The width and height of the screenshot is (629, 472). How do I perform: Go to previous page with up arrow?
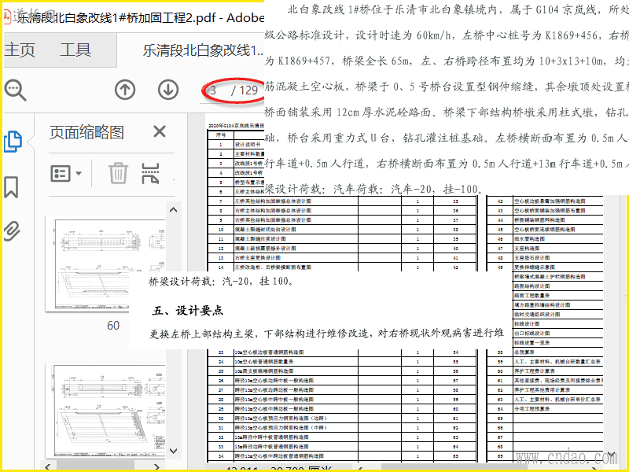pyautogui.click(x=125, y=90)
